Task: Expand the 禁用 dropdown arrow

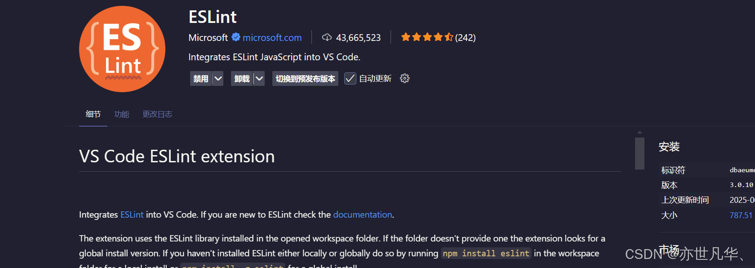Action: (x=218, y=79)
